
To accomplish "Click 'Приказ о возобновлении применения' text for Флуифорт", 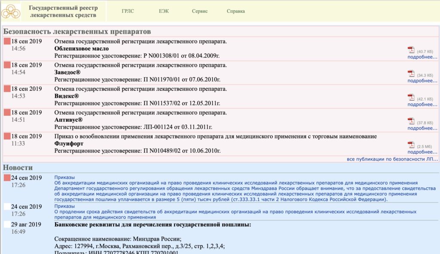I will 216,136.
